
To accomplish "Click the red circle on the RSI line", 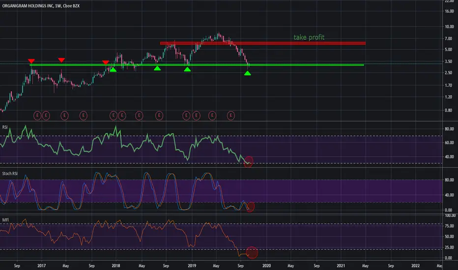I will click(248, 162).
